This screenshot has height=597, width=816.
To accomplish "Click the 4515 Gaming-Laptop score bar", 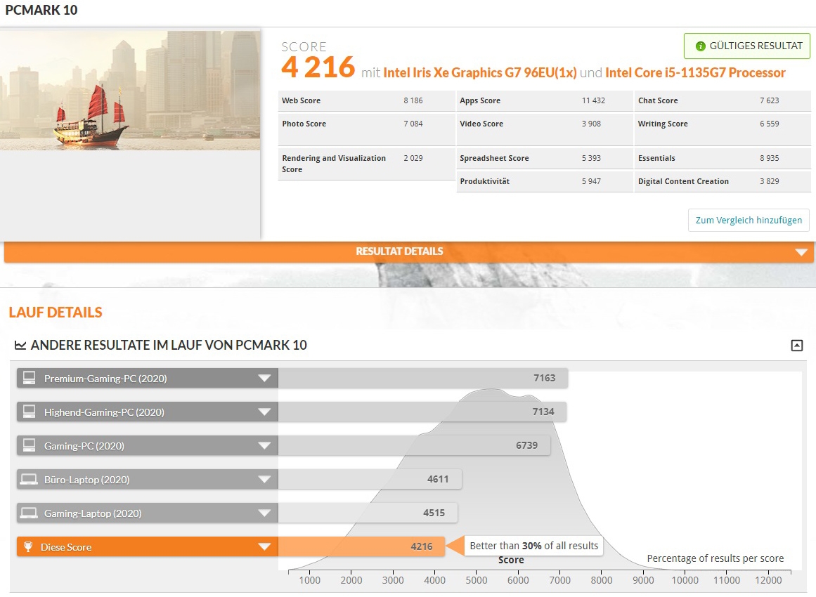I will 368,513.
